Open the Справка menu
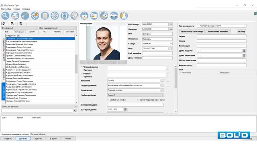The image size is (257, 144). 26,9
